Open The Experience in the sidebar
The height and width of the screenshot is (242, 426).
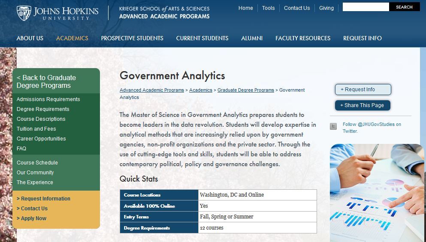point(35,182)
